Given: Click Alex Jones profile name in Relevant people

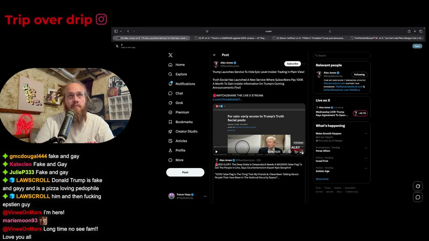Looking at the screenshot, I should click(330, 73).
